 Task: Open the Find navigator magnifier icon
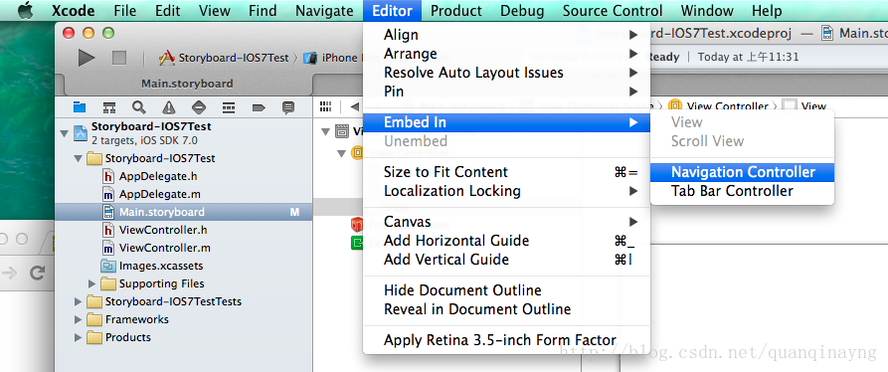click(x=139, y=107)
